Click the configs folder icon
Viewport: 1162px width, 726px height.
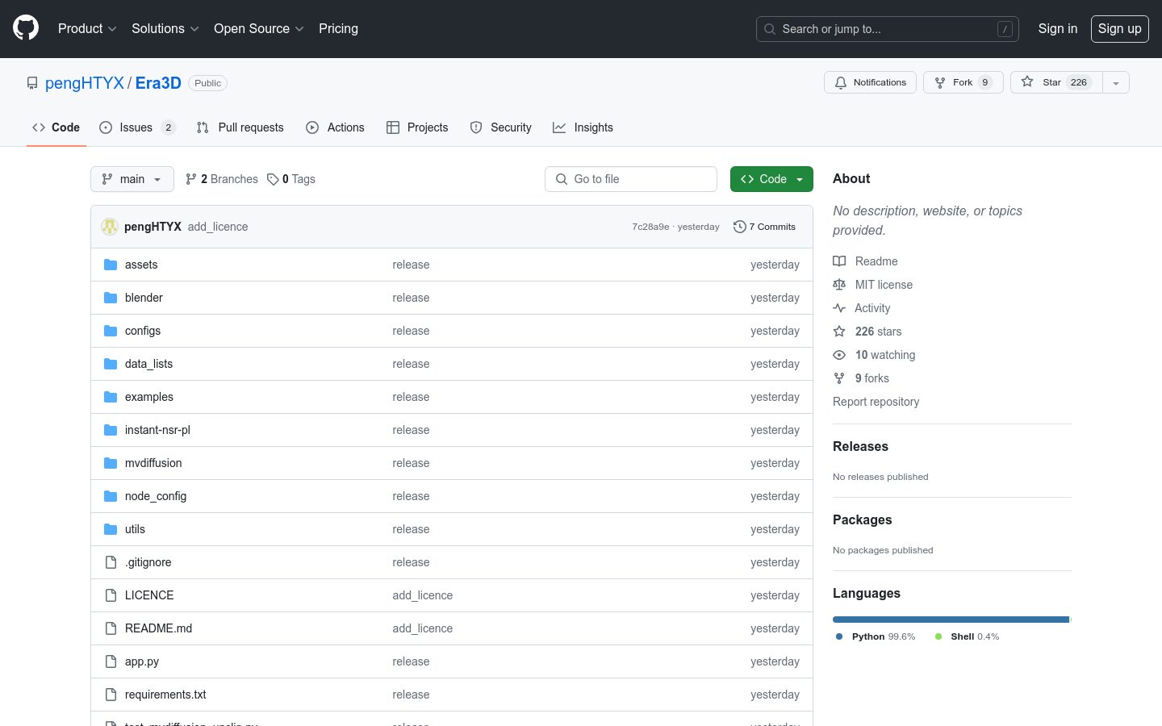(x=111, y=331)
